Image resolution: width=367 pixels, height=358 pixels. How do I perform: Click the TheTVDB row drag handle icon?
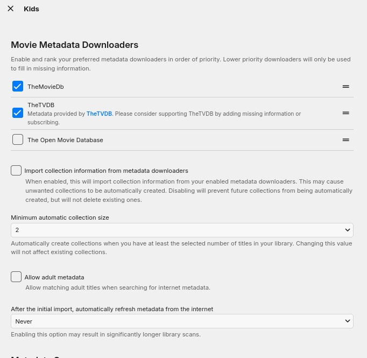point(346,113)
